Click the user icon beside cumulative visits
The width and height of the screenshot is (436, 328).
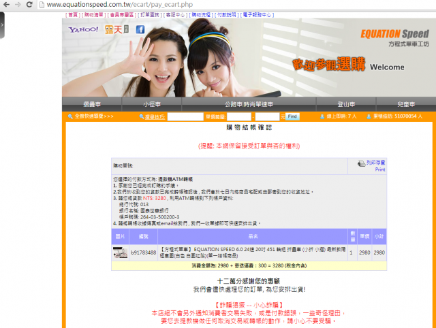click(369, 116)
